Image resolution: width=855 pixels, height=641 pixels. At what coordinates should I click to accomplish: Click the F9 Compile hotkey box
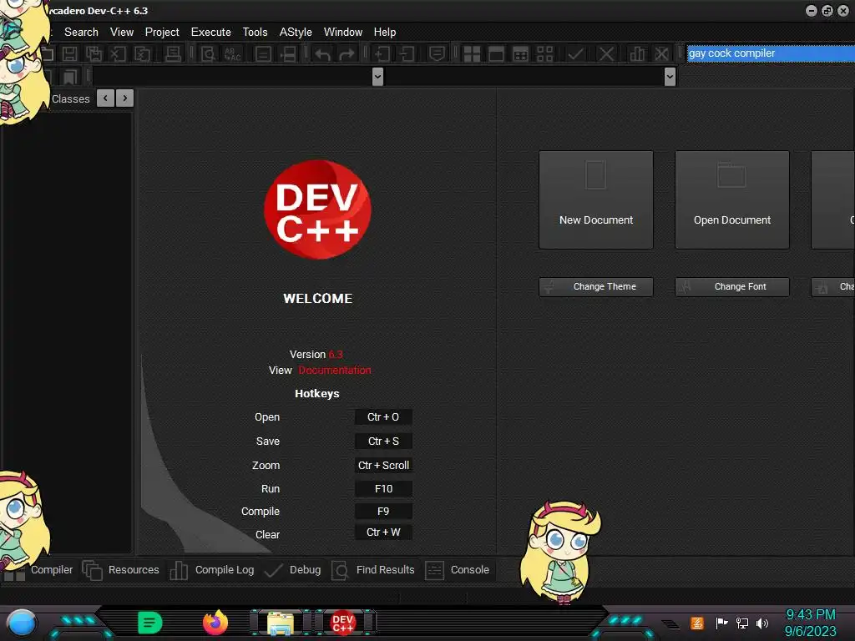(x=383, y=512)
